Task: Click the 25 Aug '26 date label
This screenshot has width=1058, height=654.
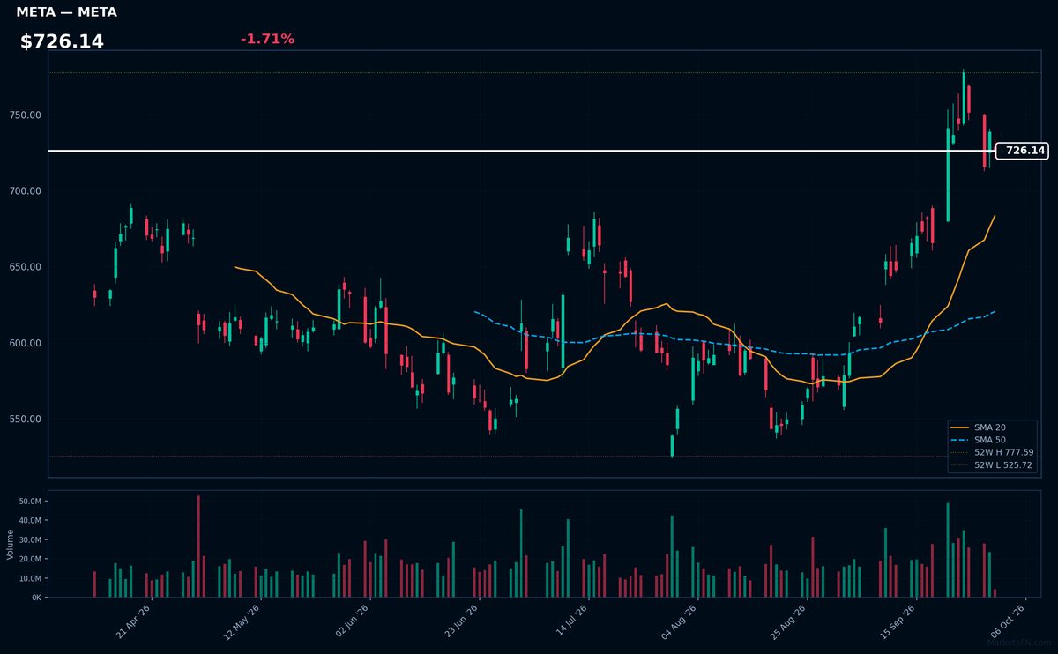Action: click(788, 621)
